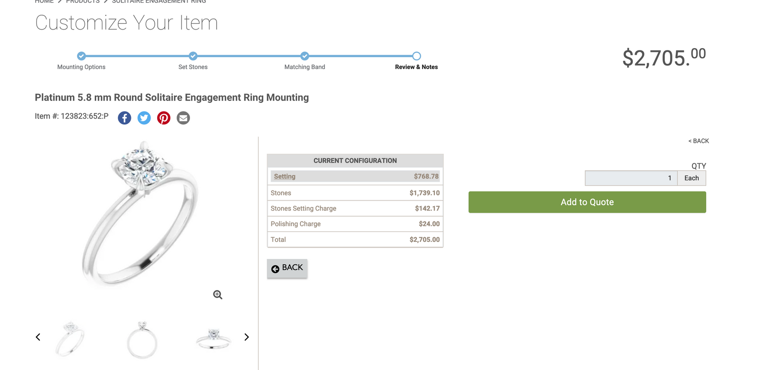The width and height of the screenshot is (762, 370).
Task: Zoom the ring image with magnifier icon
Action: [218, 295]
